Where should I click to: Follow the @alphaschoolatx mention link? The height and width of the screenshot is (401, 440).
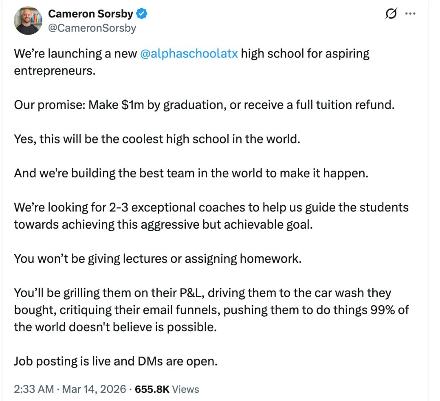pyautogui.click(x=189, y=53)
